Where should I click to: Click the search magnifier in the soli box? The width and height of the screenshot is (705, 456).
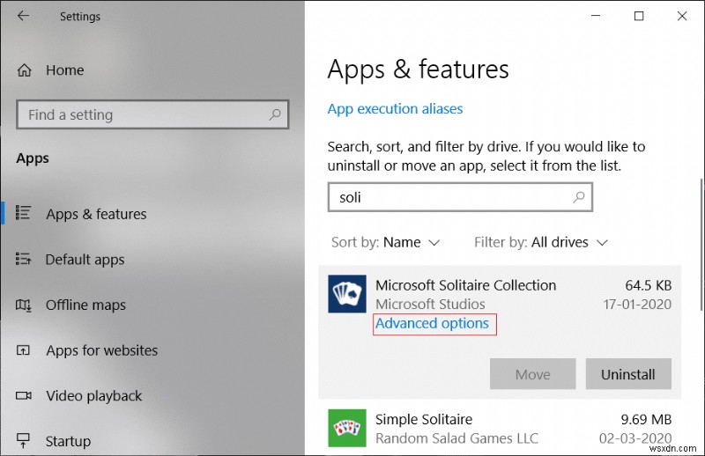pos(579,197)
